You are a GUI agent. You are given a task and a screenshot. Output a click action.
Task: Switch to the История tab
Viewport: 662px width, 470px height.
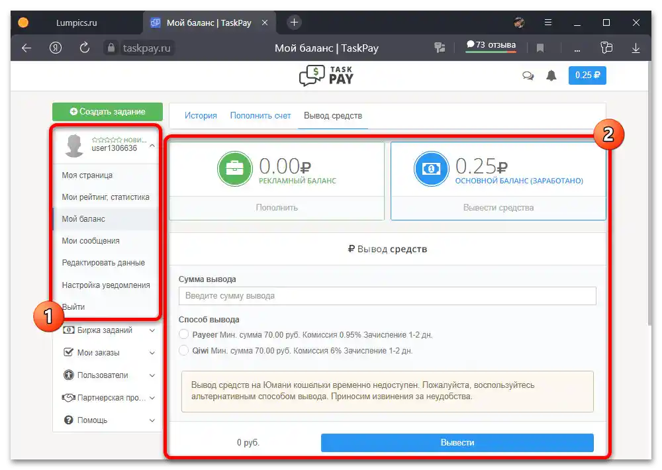201,115
